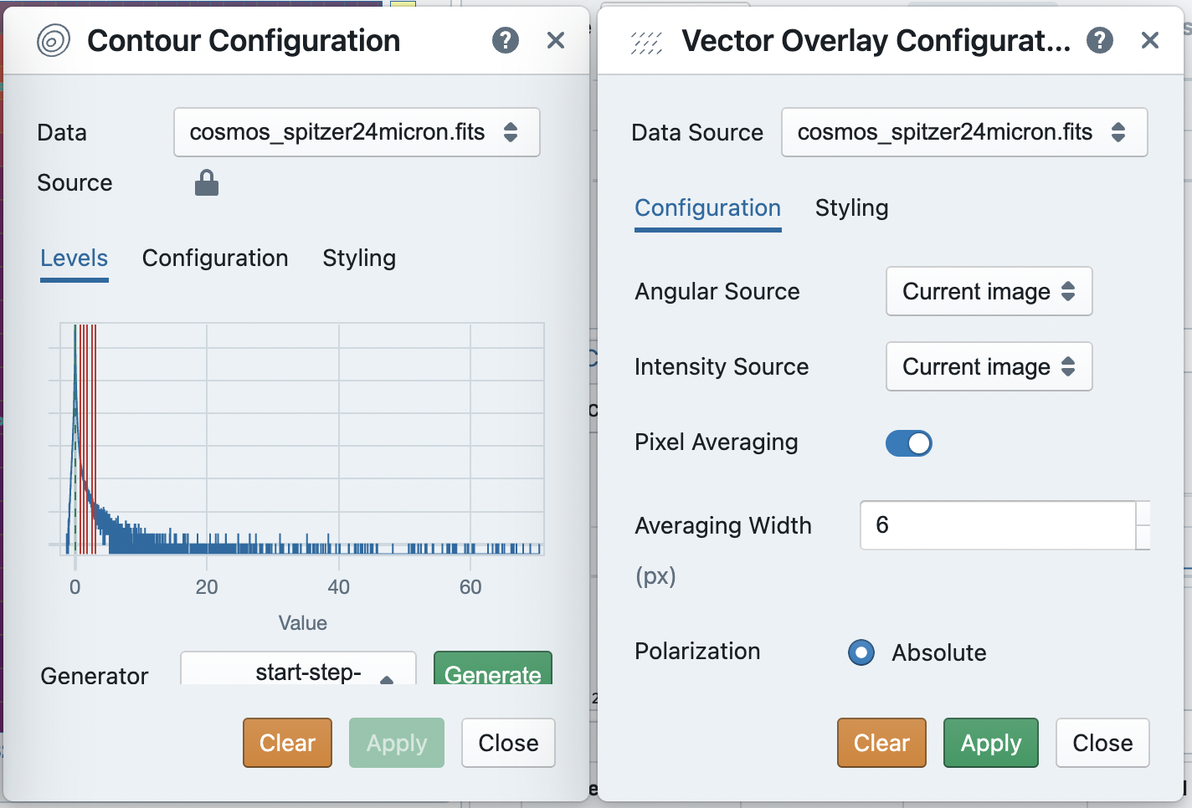Open help for Vector Overlay Configuration
1192x808 pixels.
[1099, 39]
